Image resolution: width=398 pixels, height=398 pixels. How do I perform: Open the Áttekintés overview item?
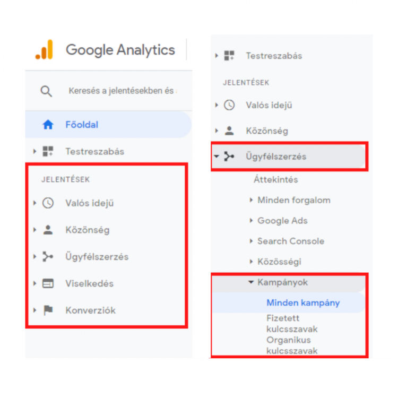[x=275, y=179]
